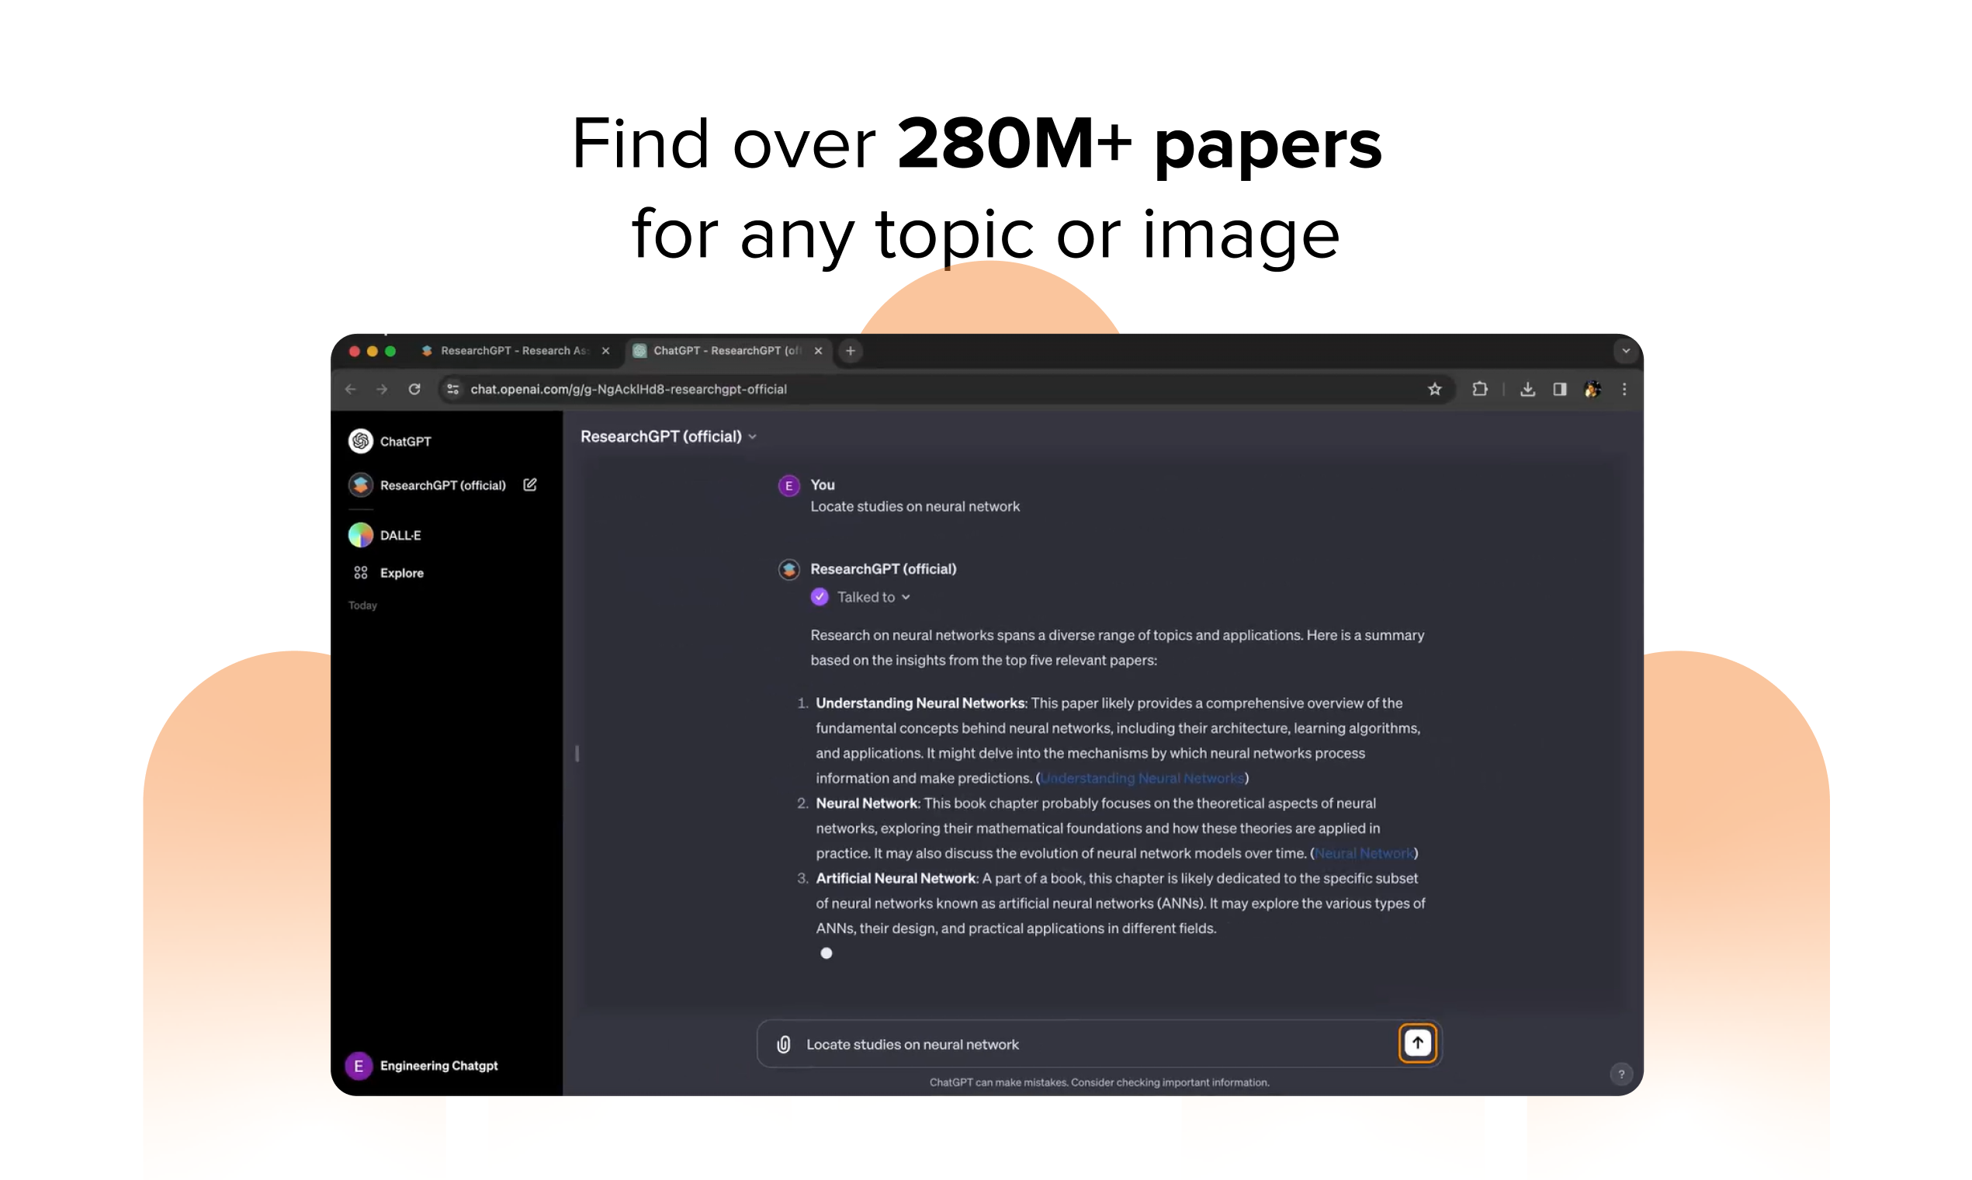Open Explore in the sidebar
Viewport: 1972px width, 1180px height.
click(400, 572)
